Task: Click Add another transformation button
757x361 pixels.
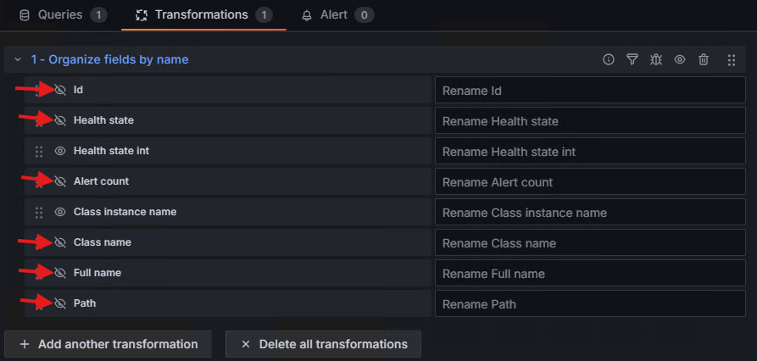Action: pos(108,344)
